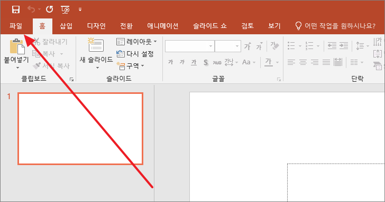Open the Undo history dropdown arrow
This screenshot has height=202, width=385.
click(39, 9)
